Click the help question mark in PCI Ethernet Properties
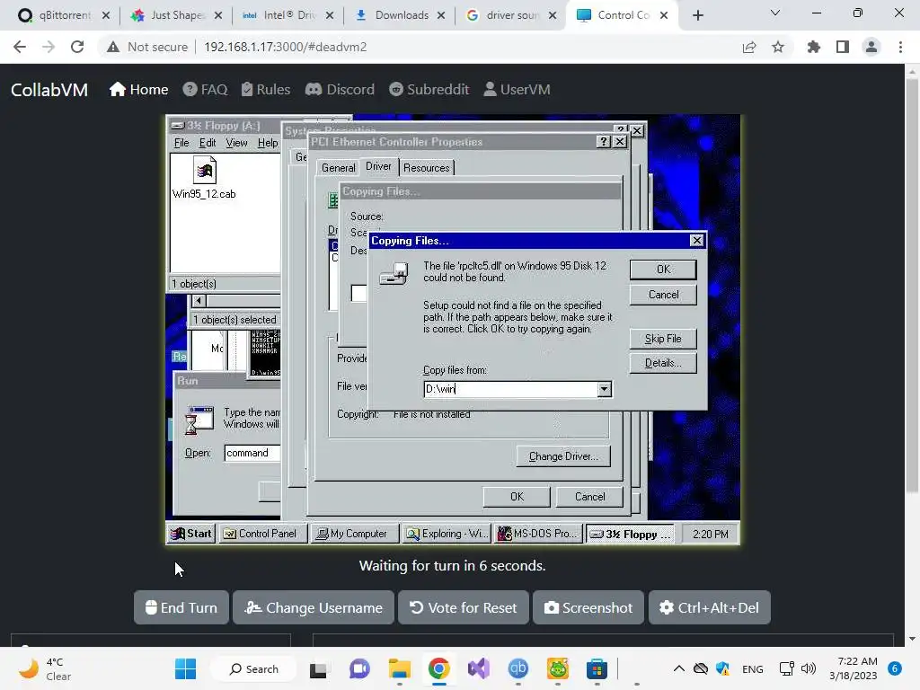 603,141
